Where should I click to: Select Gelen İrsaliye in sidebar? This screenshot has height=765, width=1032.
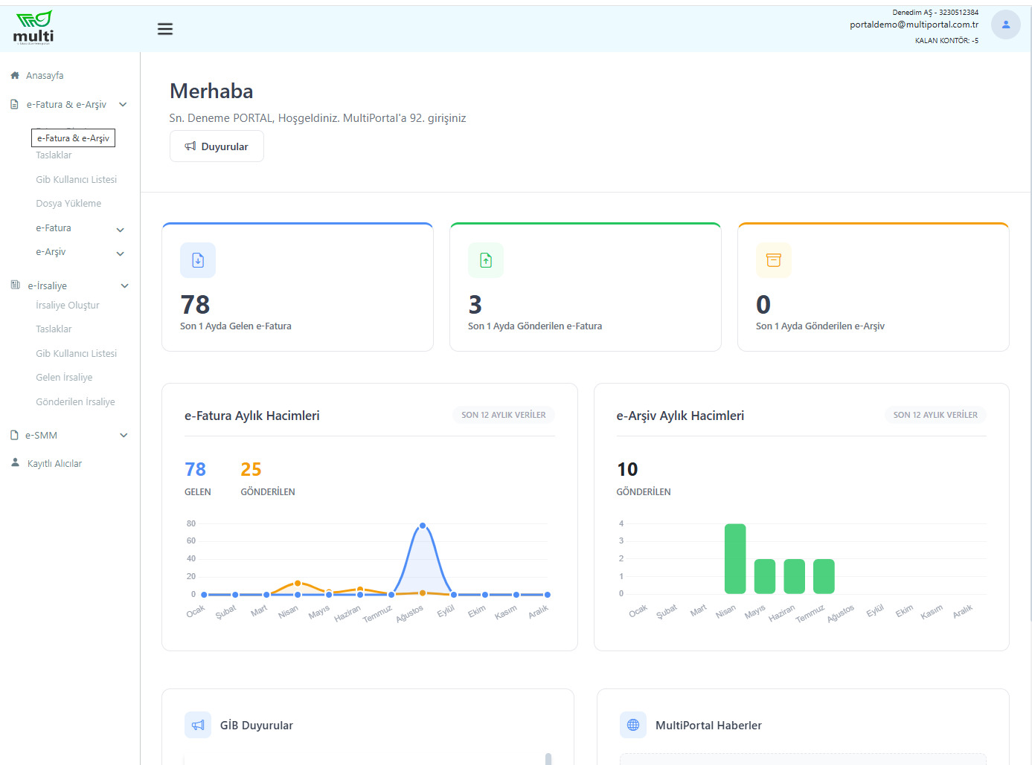click(64, 378)
